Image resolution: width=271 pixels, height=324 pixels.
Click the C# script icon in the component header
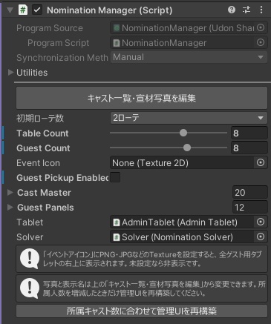pos(23,10)
